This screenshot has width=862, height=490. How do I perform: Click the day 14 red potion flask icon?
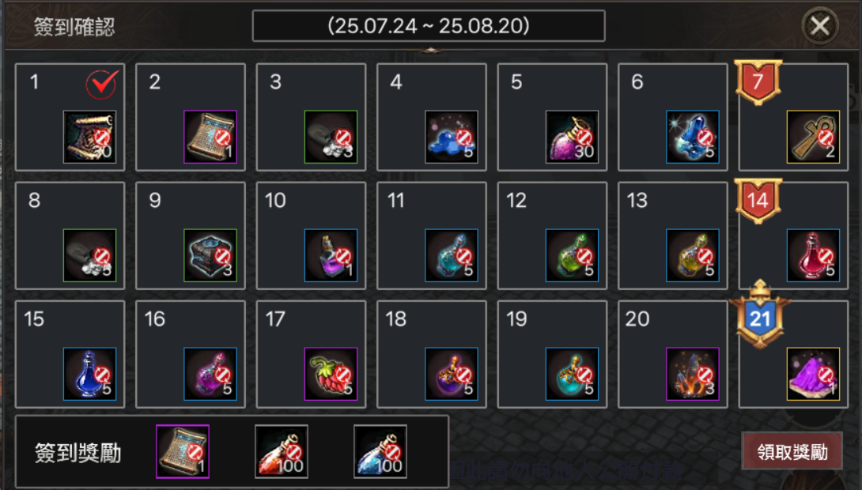point(813,255)
